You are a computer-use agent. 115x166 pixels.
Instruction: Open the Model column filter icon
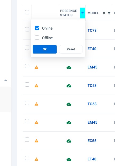109,13
